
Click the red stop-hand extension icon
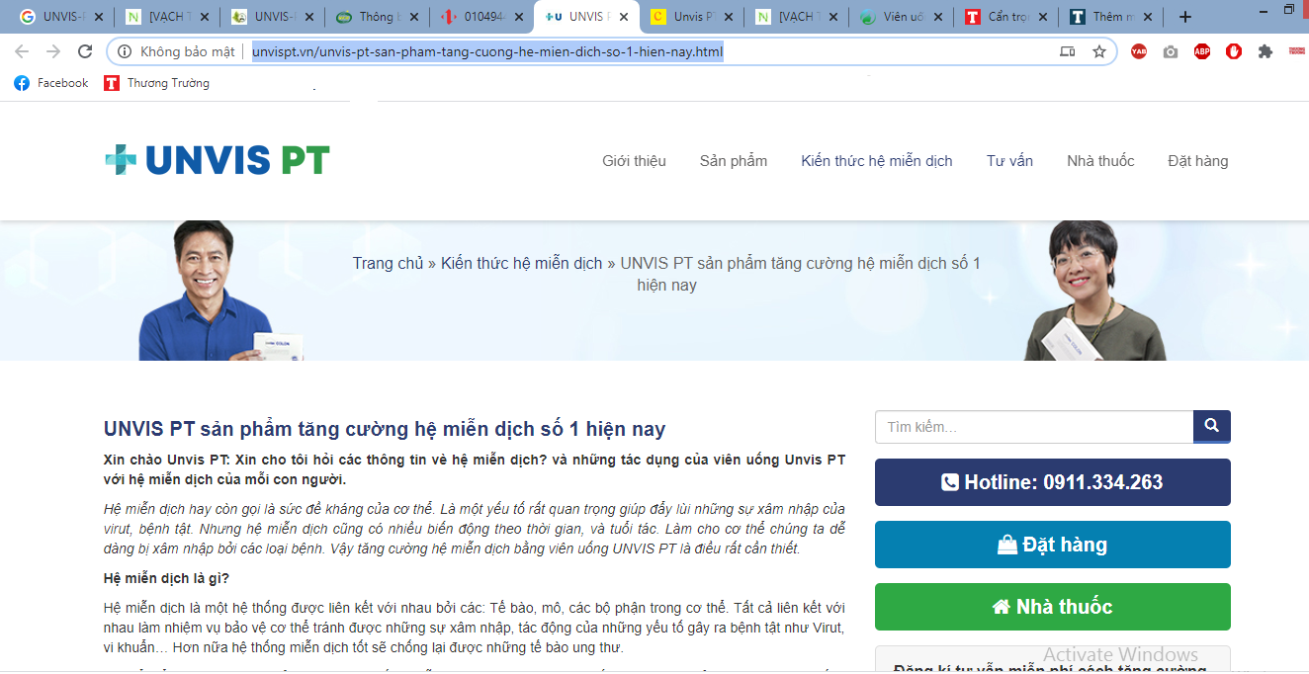tap(1233, 51)
